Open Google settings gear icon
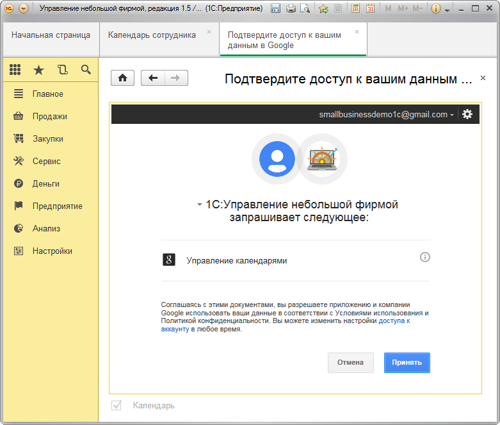 point(467,114)
